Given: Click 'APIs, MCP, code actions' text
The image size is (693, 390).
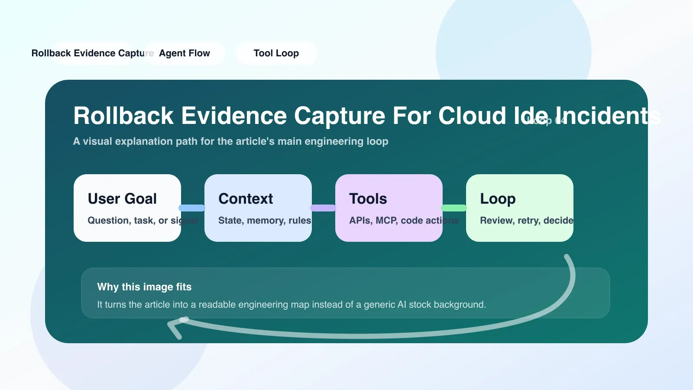Looking at the screenshot, I should coord(404,221).
